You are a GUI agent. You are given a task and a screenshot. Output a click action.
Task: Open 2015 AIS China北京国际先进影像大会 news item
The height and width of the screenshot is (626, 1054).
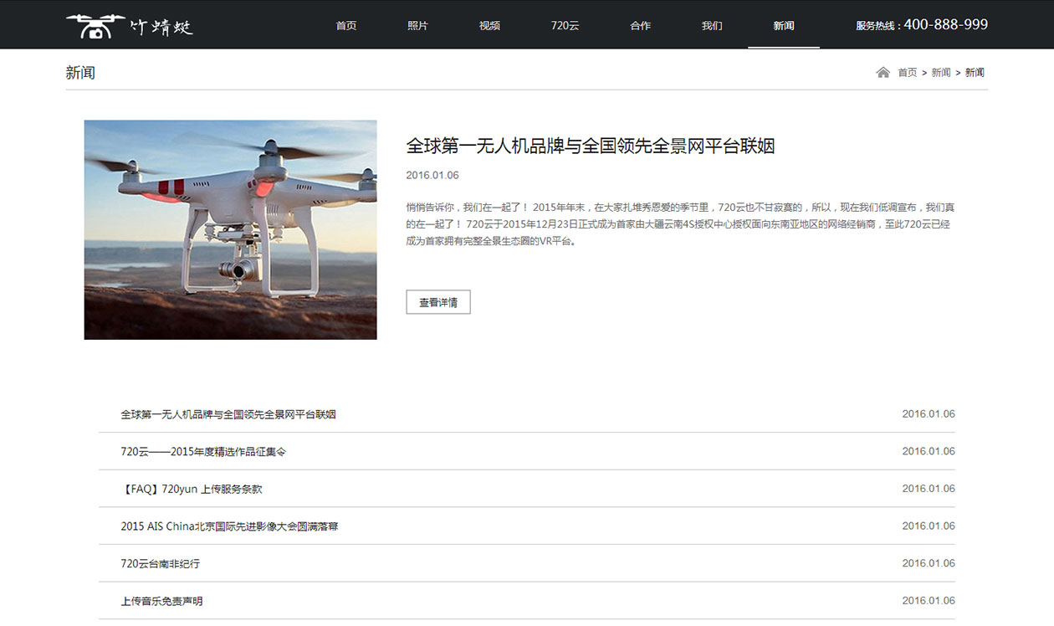click(x=229, y=526)
